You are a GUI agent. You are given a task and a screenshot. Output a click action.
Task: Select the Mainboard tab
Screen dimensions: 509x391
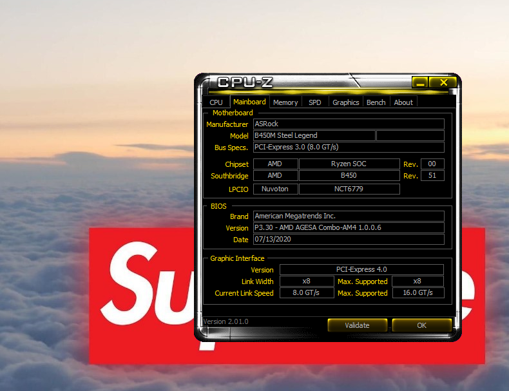tap(249, 102)
